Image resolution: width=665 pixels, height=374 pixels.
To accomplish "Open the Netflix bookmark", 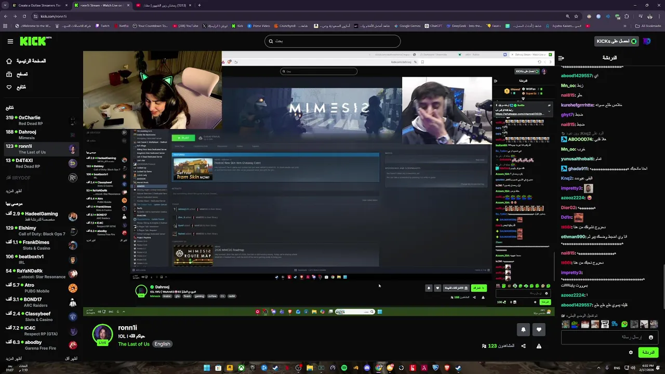I will tap(121, 26).
